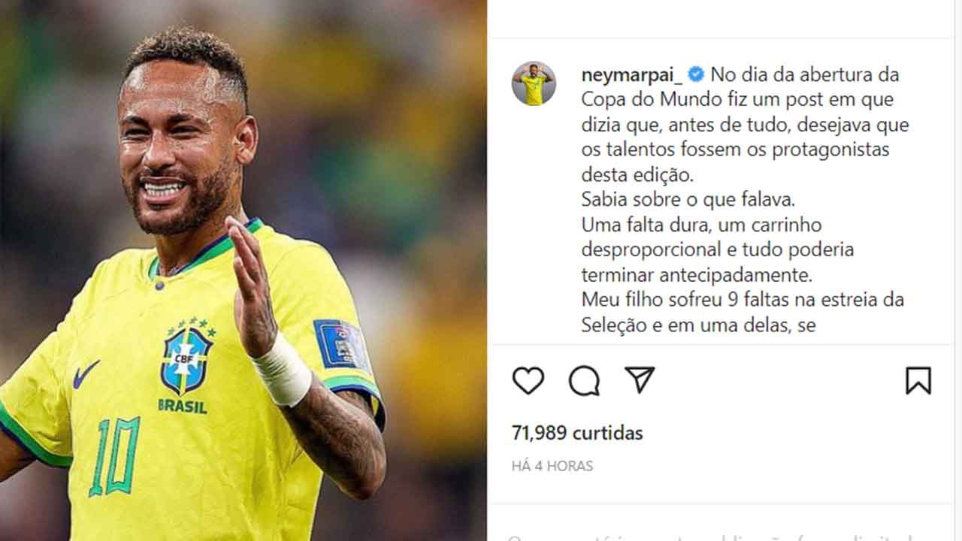This screenshot has height=541, width=962.
Task: Click the CBF crest on the jersey
Action: (186, 358)
